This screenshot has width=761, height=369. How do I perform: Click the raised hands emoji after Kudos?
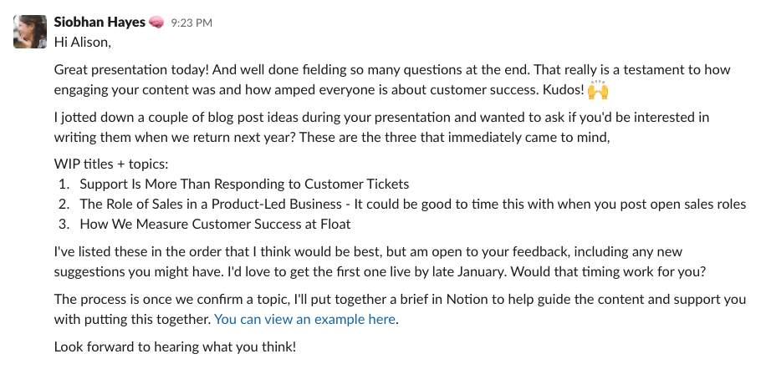click(597, 89)
